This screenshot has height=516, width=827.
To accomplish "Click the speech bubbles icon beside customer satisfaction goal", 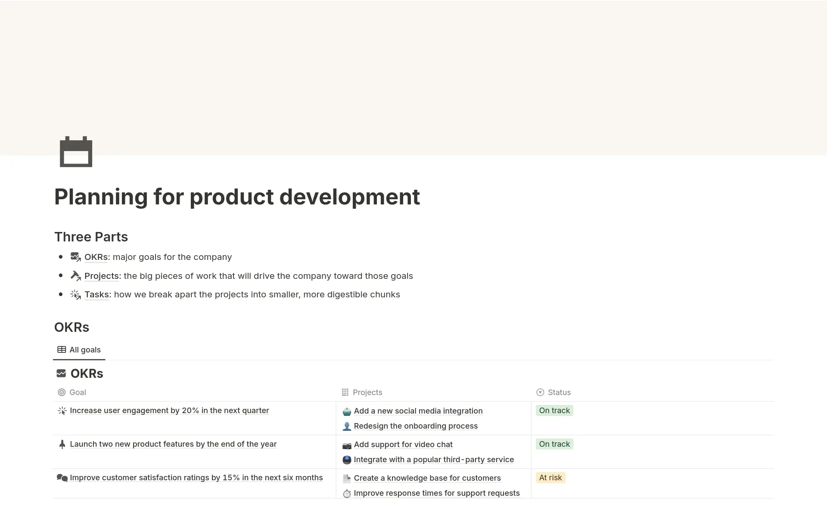I will [x=62, y=477].
